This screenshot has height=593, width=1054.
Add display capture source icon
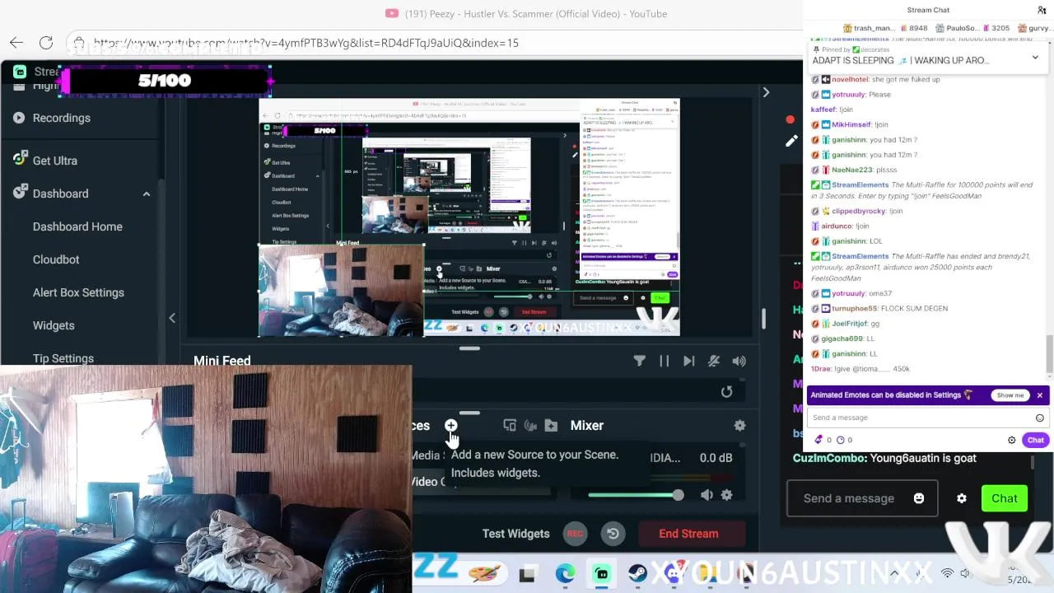pyautogui.click(x=510, y=425)
